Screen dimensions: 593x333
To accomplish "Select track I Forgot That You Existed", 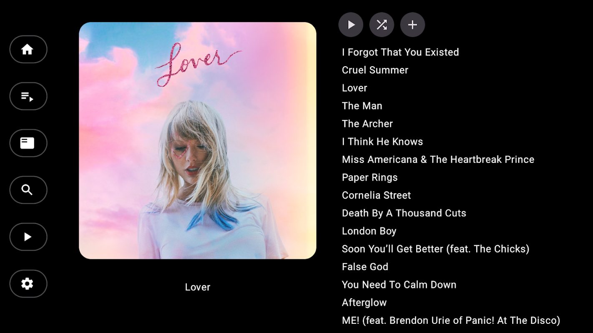I will pos(400,52).
